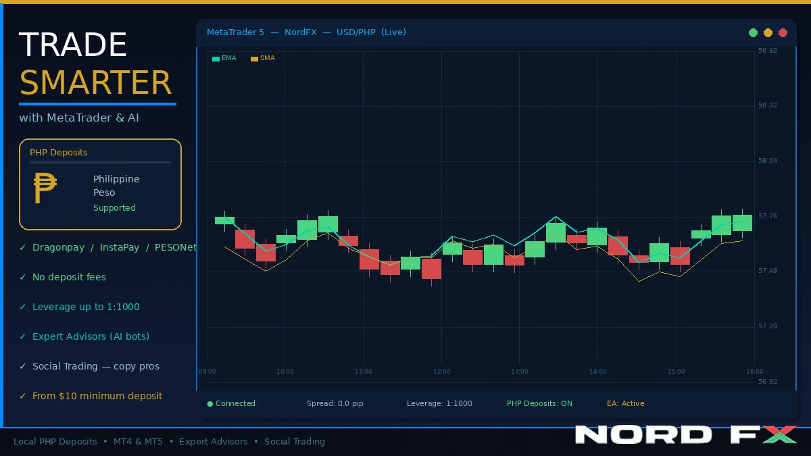Click 'with MetaTrader & AI' subtitle
Viewport: 811px width, 456px height.
79,118
